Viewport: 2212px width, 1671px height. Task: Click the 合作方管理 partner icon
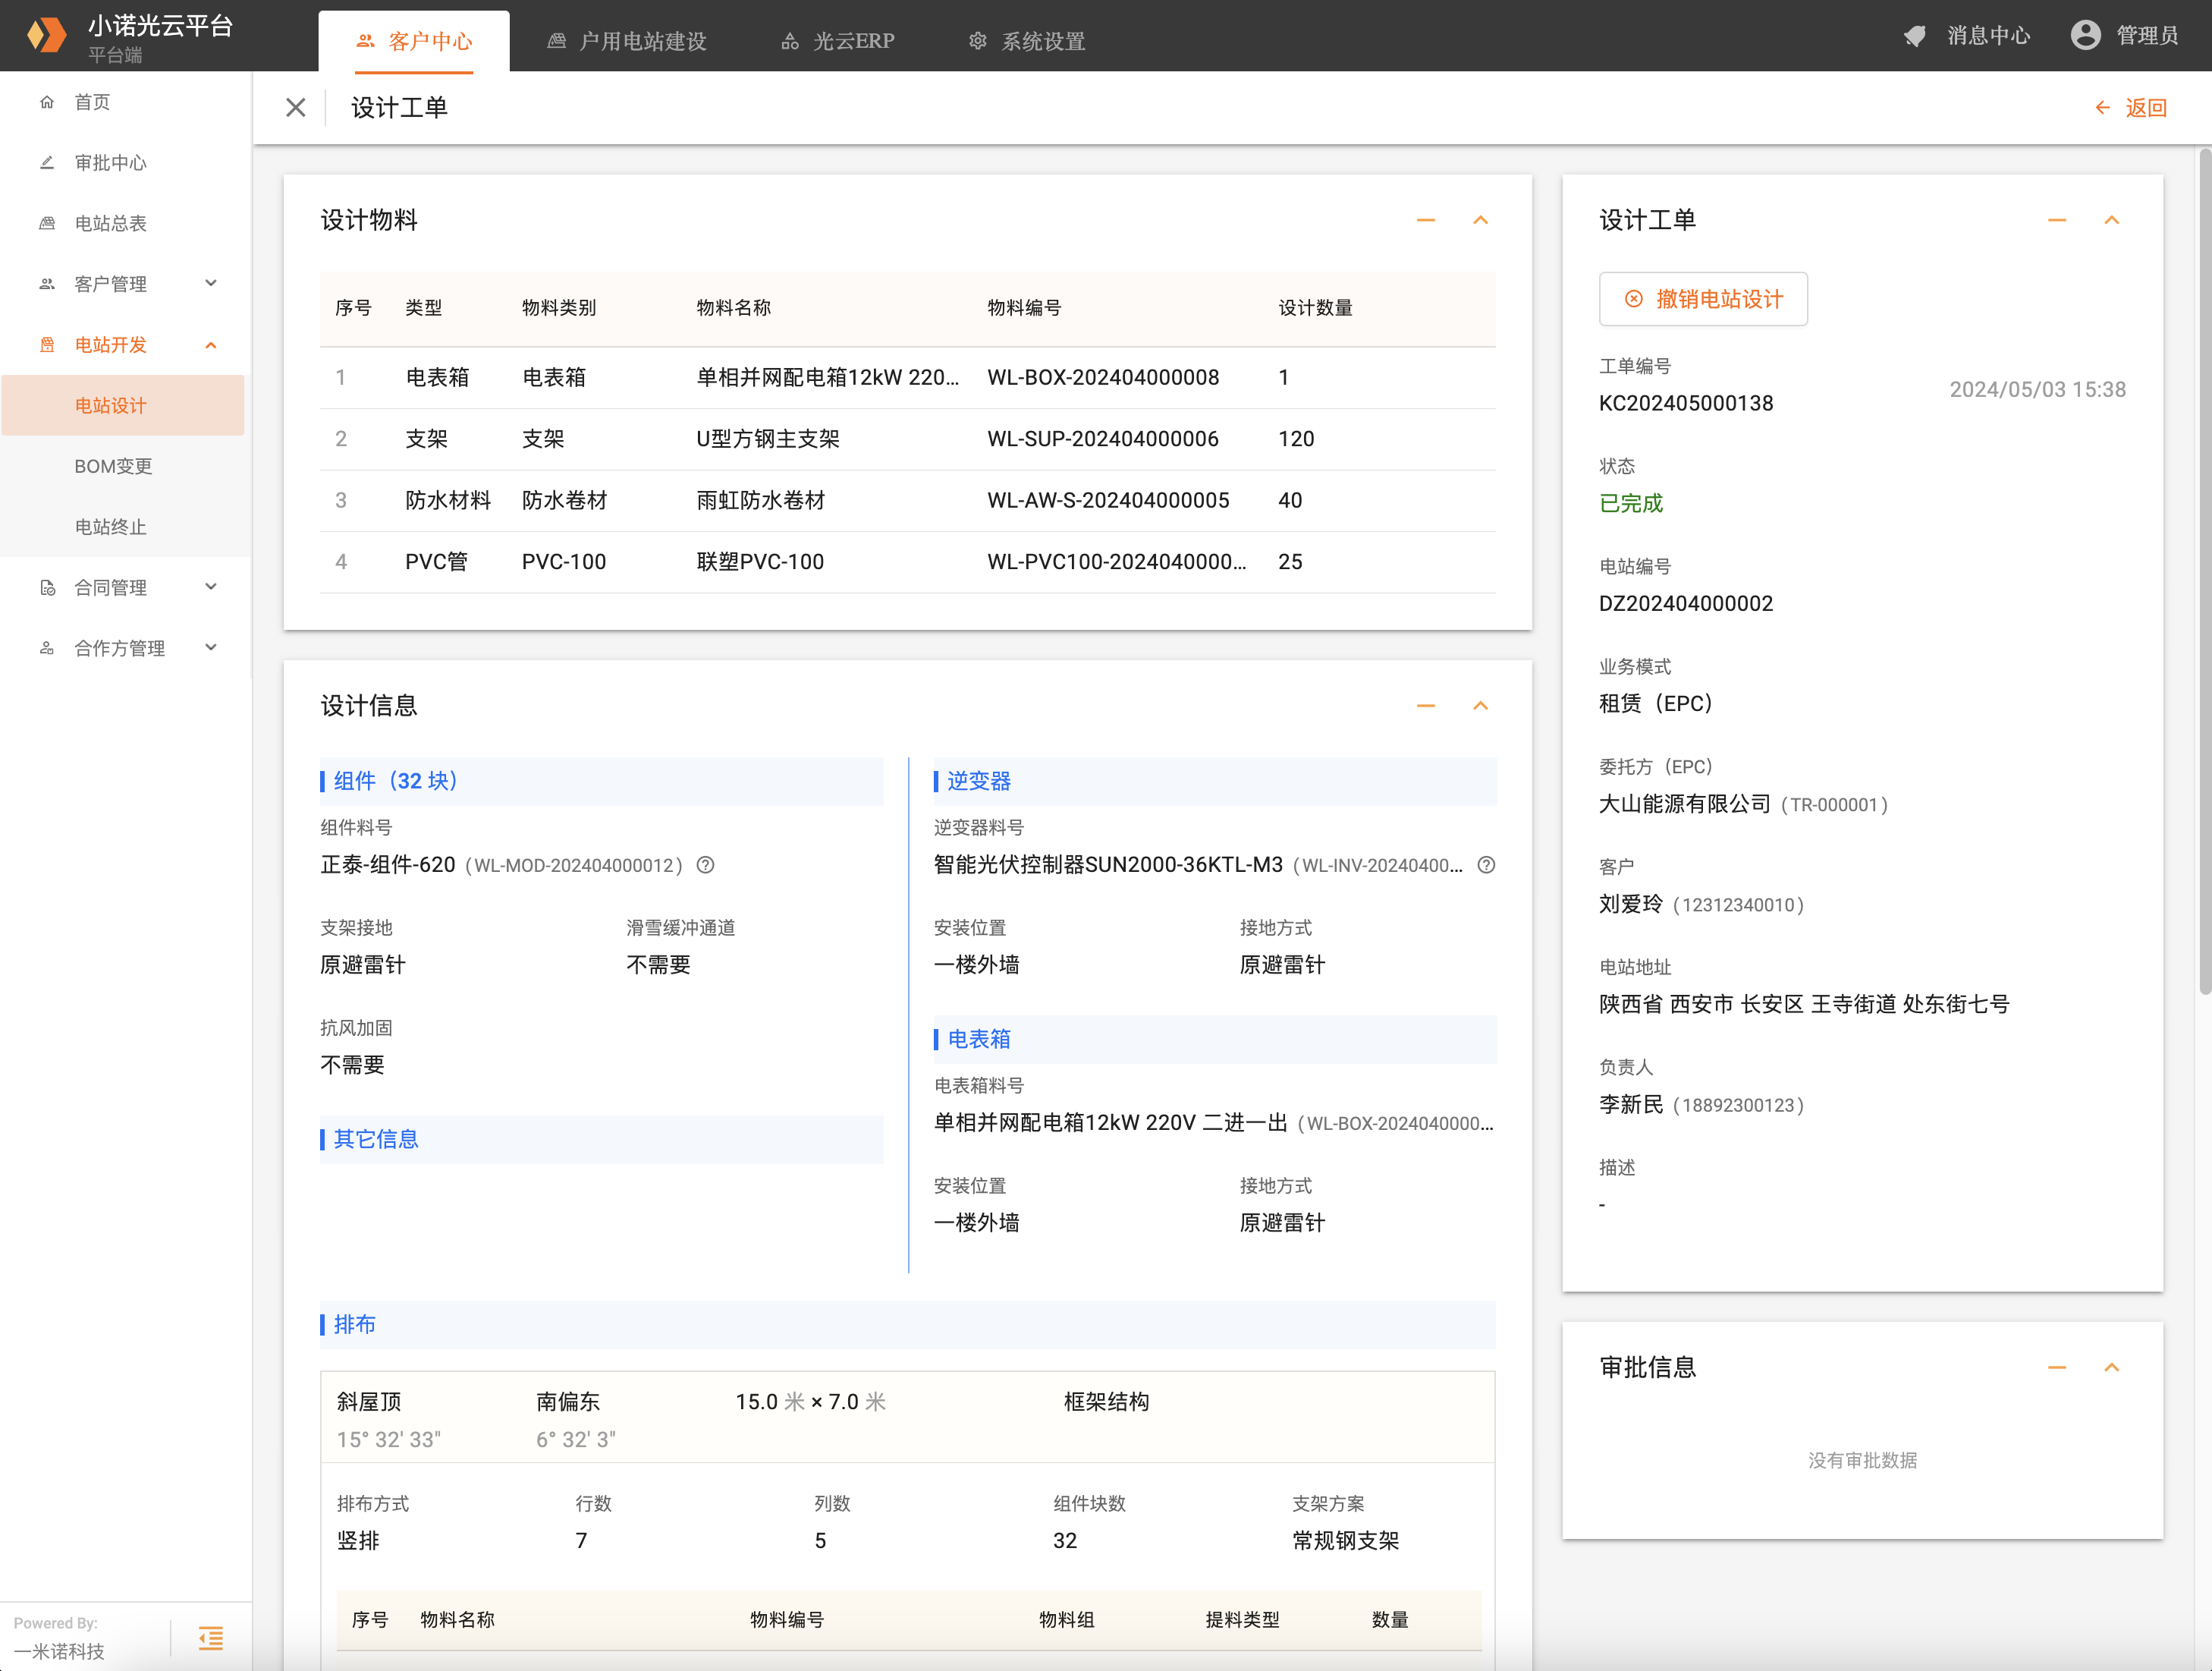[x=47, y=647]
